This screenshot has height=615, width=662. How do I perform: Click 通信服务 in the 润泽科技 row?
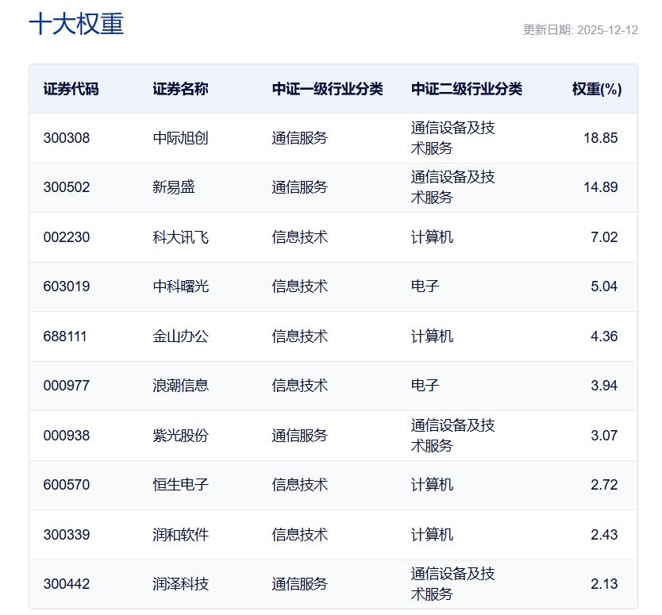300,584
